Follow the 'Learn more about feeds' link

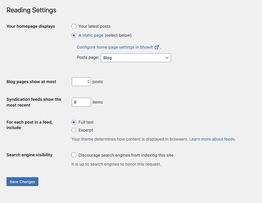pos(212,139)
